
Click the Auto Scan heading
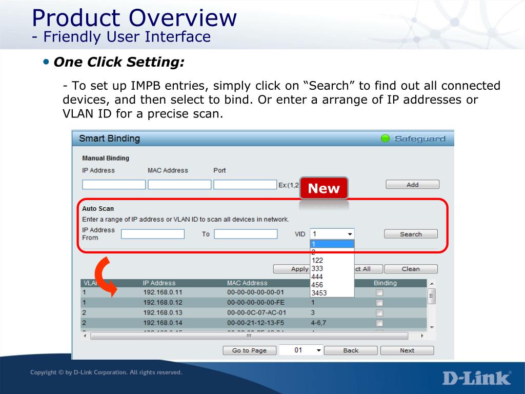pyautogui.click(x=98, y=208)
